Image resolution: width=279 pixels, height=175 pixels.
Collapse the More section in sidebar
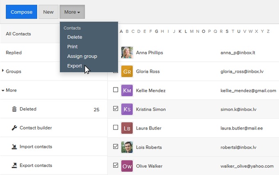click(3, 90)
